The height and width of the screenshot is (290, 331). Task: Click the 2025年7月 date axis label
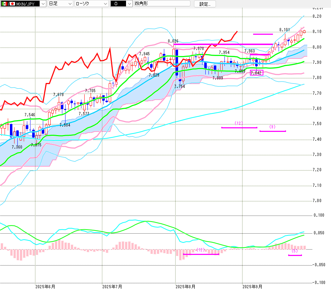tap(112, 285)
